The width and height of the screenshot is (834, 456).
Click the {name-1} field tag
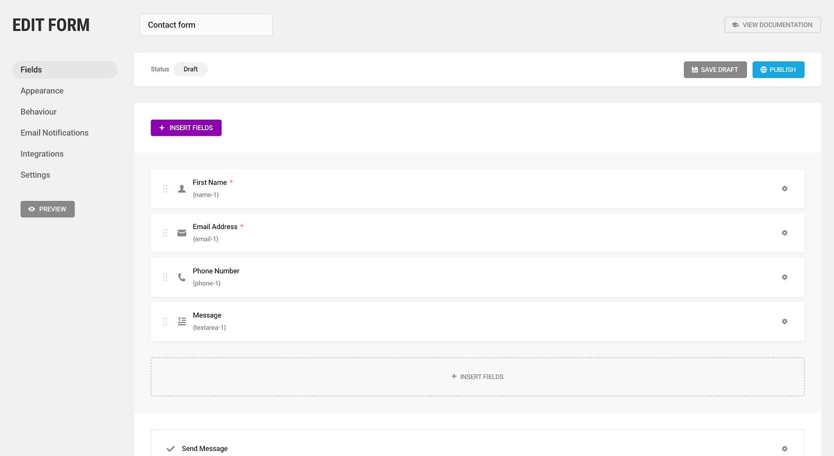pos(206,195)
